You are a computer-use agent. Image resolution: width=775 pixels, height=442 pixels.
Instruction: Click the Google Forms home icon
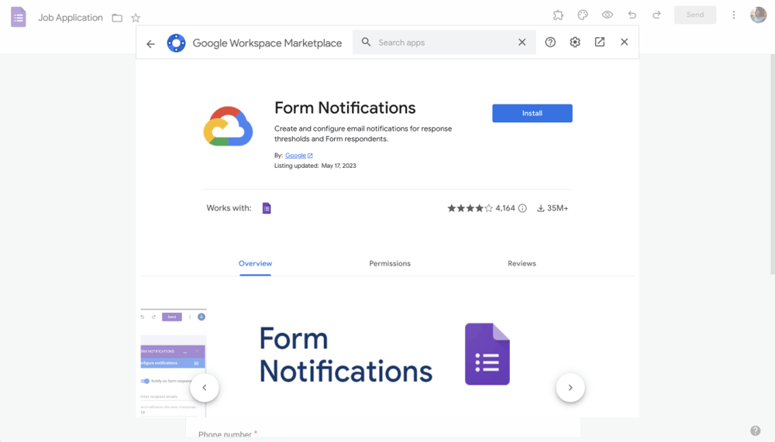[x=19, y=17]
